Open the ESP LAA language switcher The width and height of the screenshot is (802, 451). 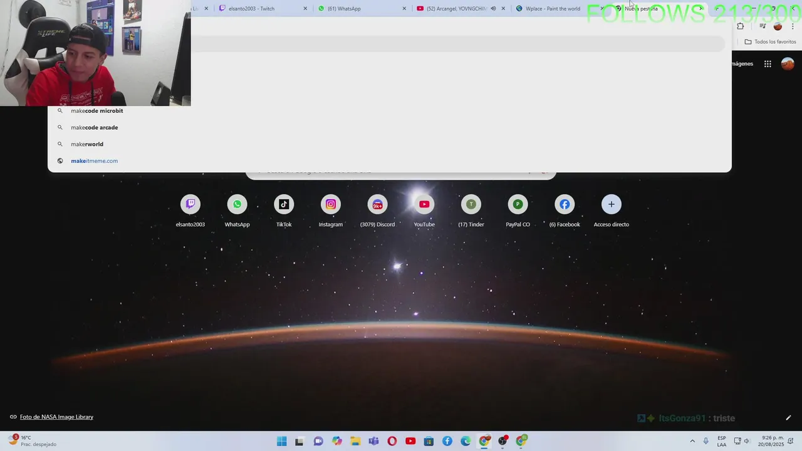tap(722, 441)
